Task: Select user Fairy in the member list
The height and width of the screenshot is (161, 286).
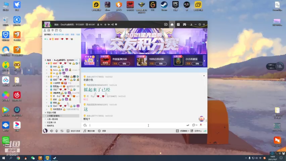Action: point(55,70)
